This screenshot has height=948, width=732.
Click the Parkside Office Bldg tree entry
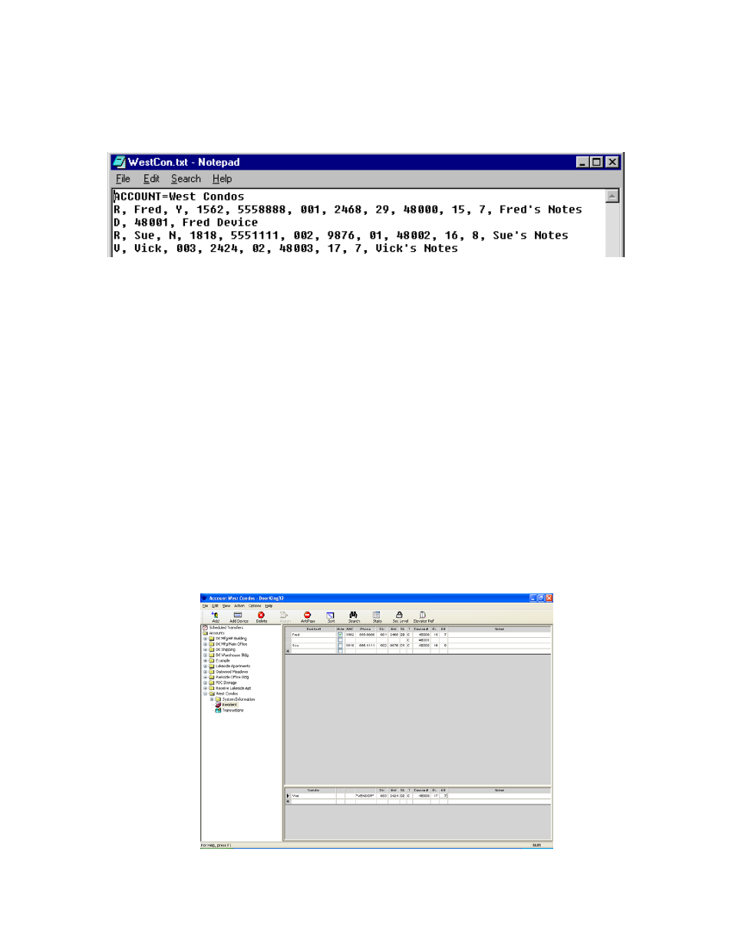point(232,677)
